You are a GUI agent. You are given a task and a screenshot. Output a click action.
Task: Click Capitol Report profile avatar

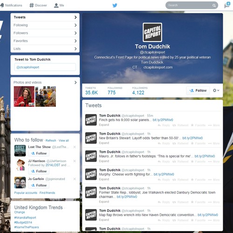[152, 32]
